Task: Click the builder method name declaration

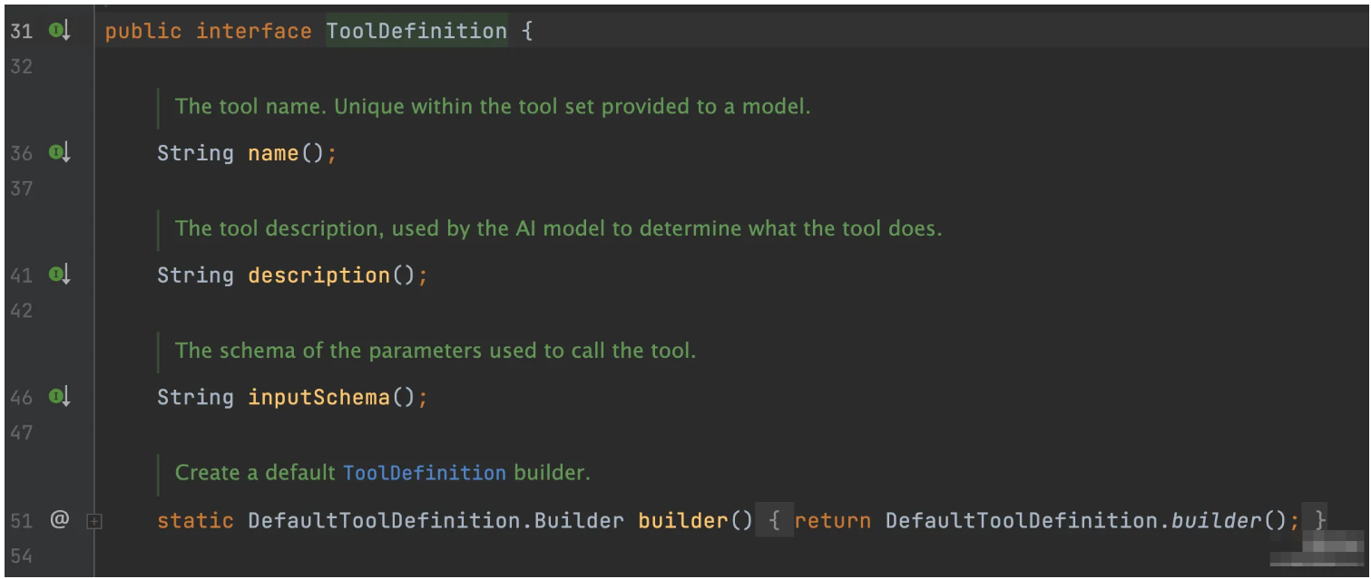Action: pyautogui.click(x=683, y=521)
